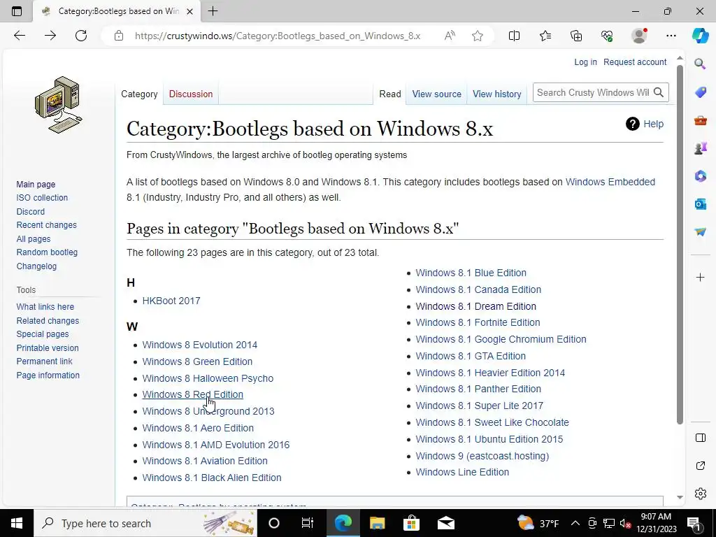This screenshot has height=537, width=716.
Task: Open Windows 9 (eastcoast.hosting) link
Action: pyautogui.click(x=482, y=456)
